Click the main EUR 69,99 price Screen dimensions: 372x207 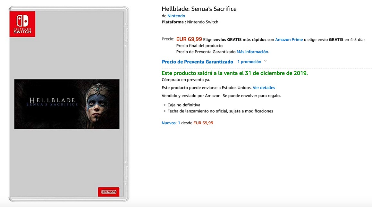[189, 39]
